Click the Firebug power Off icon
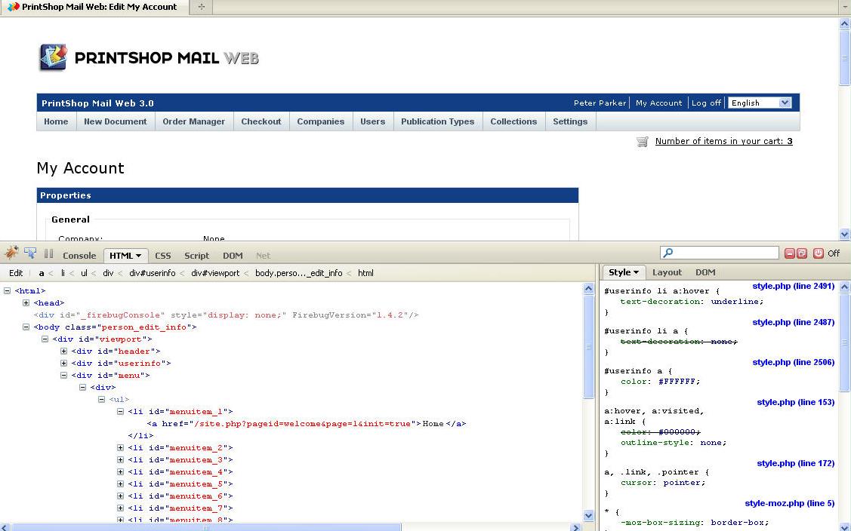This screenshot has width=851, height=531. 819,253
